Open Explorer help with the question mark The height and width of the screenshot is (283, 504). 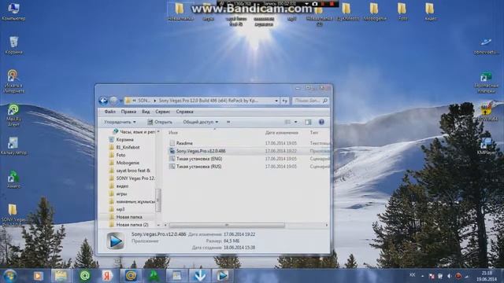coord(321,122)
